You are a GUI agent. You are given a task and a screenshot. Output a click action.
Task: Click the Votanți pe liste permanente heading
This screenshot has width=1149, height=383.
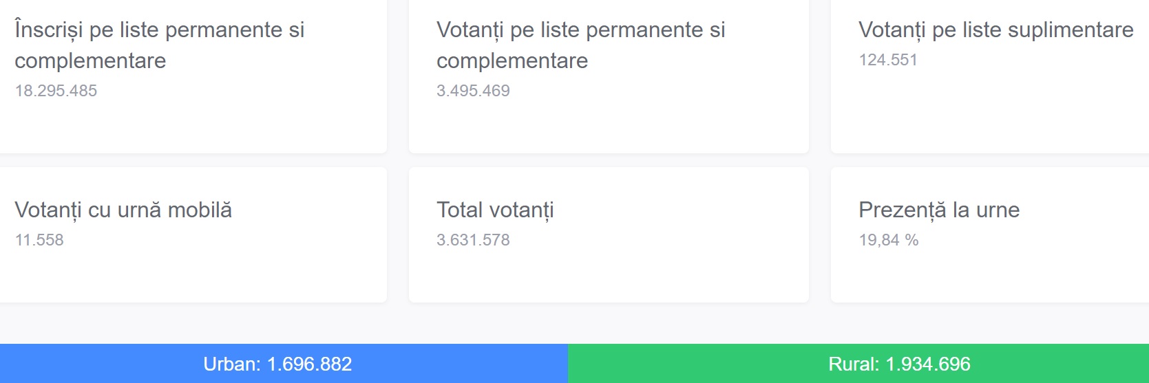[x=580, y=45]
